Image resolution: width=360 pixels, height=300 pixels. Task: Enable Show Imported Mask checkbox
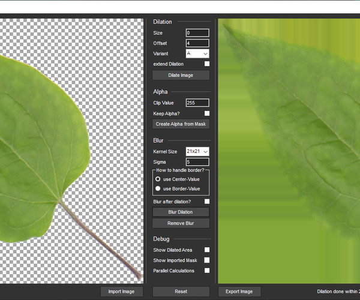(x=207, y=260)
